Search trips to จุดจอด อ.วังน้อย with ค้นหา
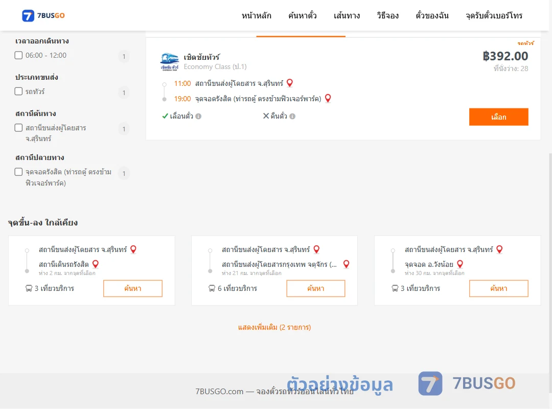Screen dimensions: 552x409 pyautogui.click(x=499, y=288)
